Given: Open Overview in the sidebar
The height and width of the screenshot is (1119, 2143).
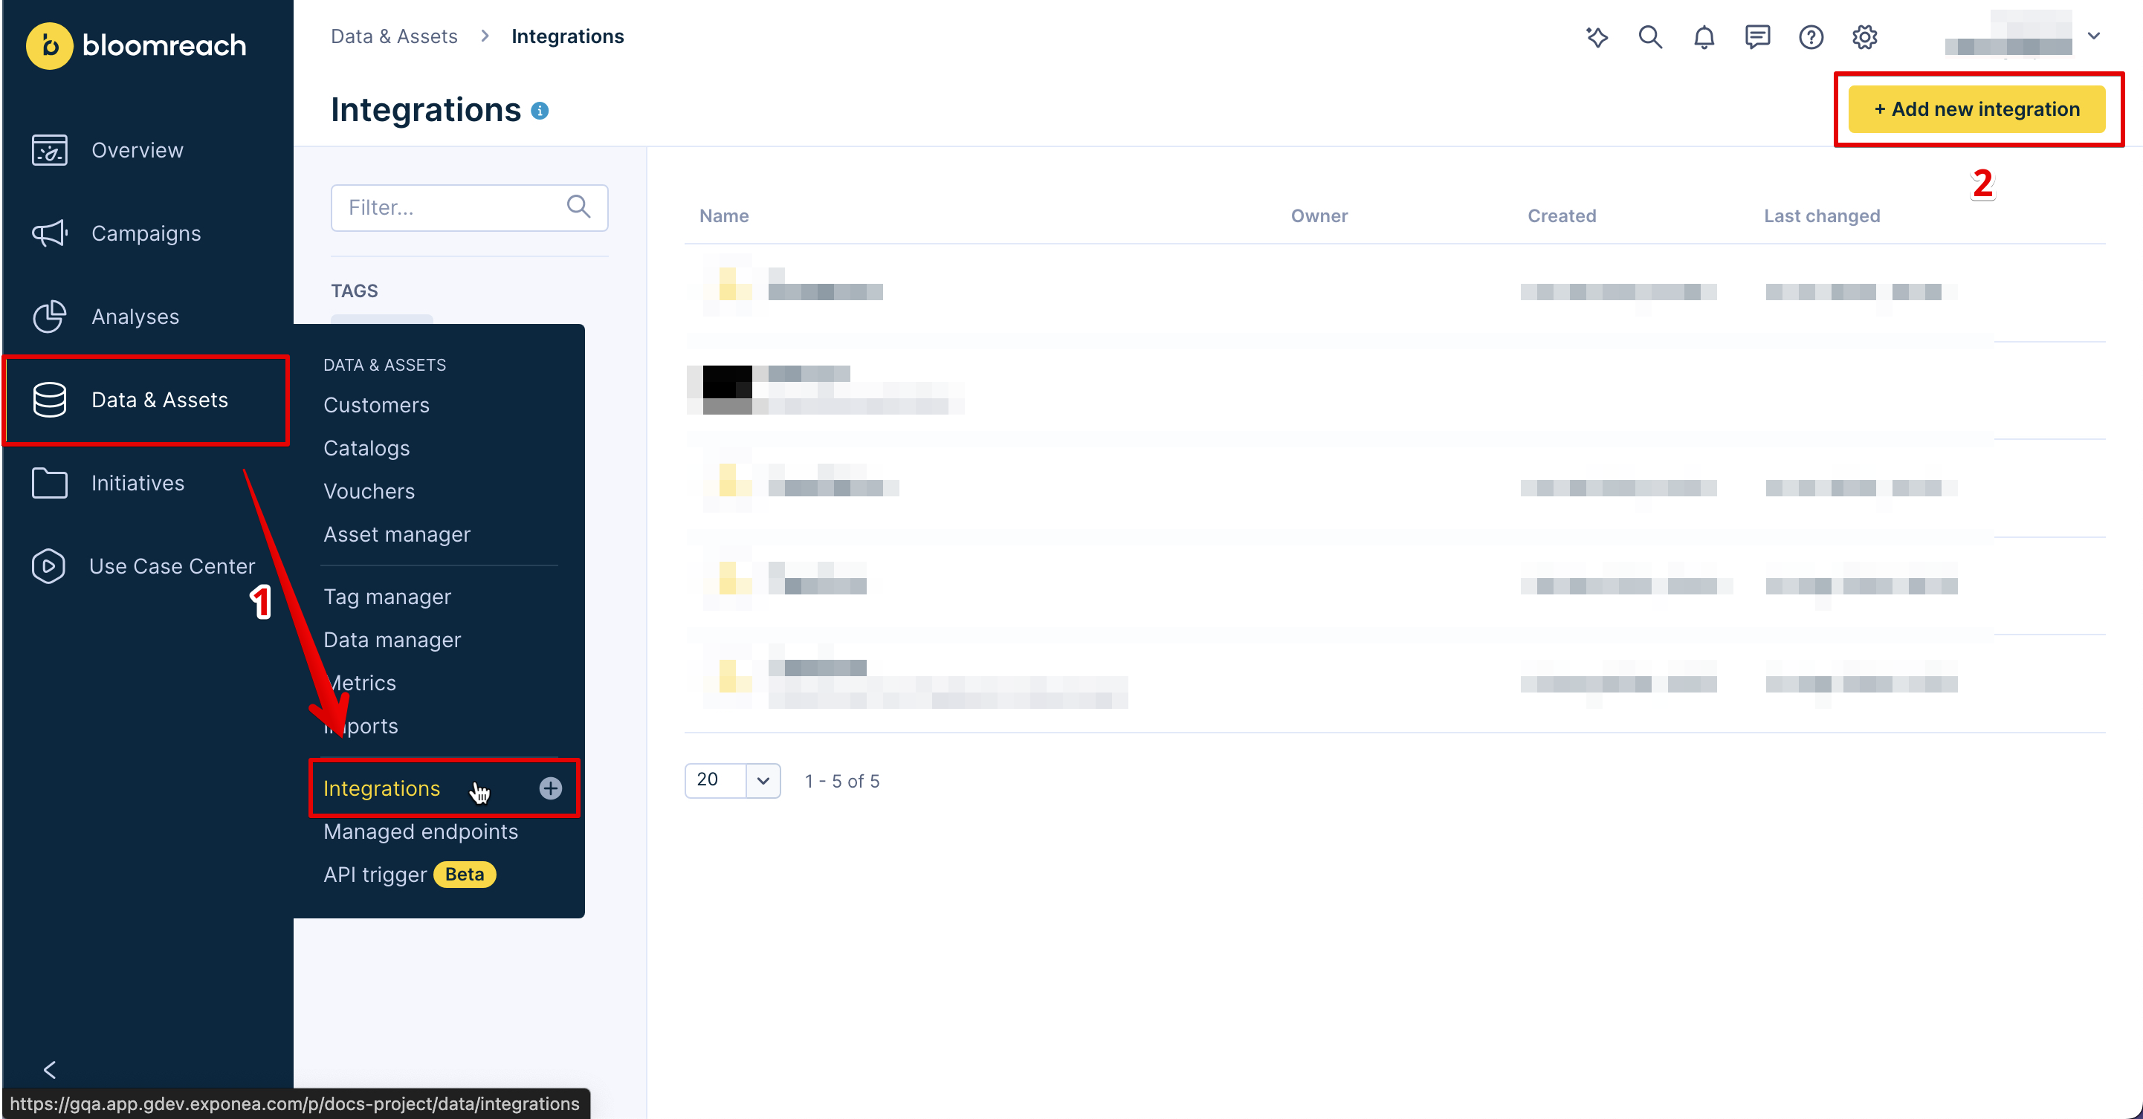Looking at the screenshot, I should [x=138, y=151].
